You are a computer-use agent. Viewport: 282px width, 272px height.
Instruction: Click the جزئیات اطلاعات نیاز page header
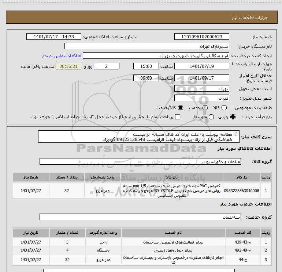point(141,17)
